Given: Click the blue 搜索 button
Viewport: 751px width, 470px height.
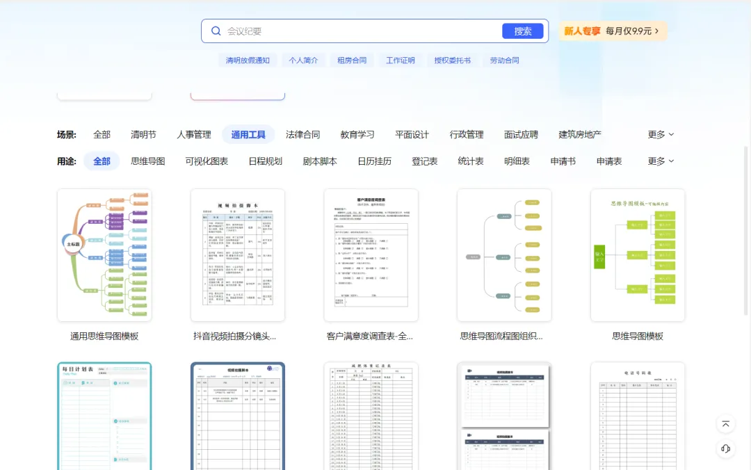Looking at the screenshot, I should [522, 31].
